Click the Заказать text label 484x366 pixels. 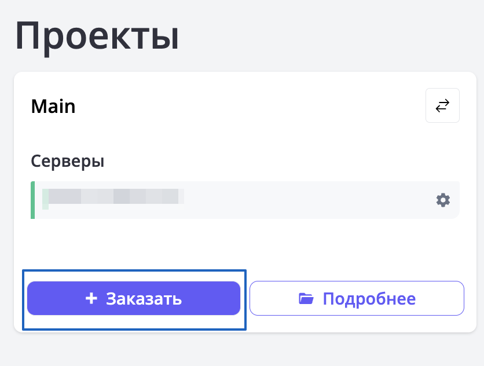coord(144,299)
